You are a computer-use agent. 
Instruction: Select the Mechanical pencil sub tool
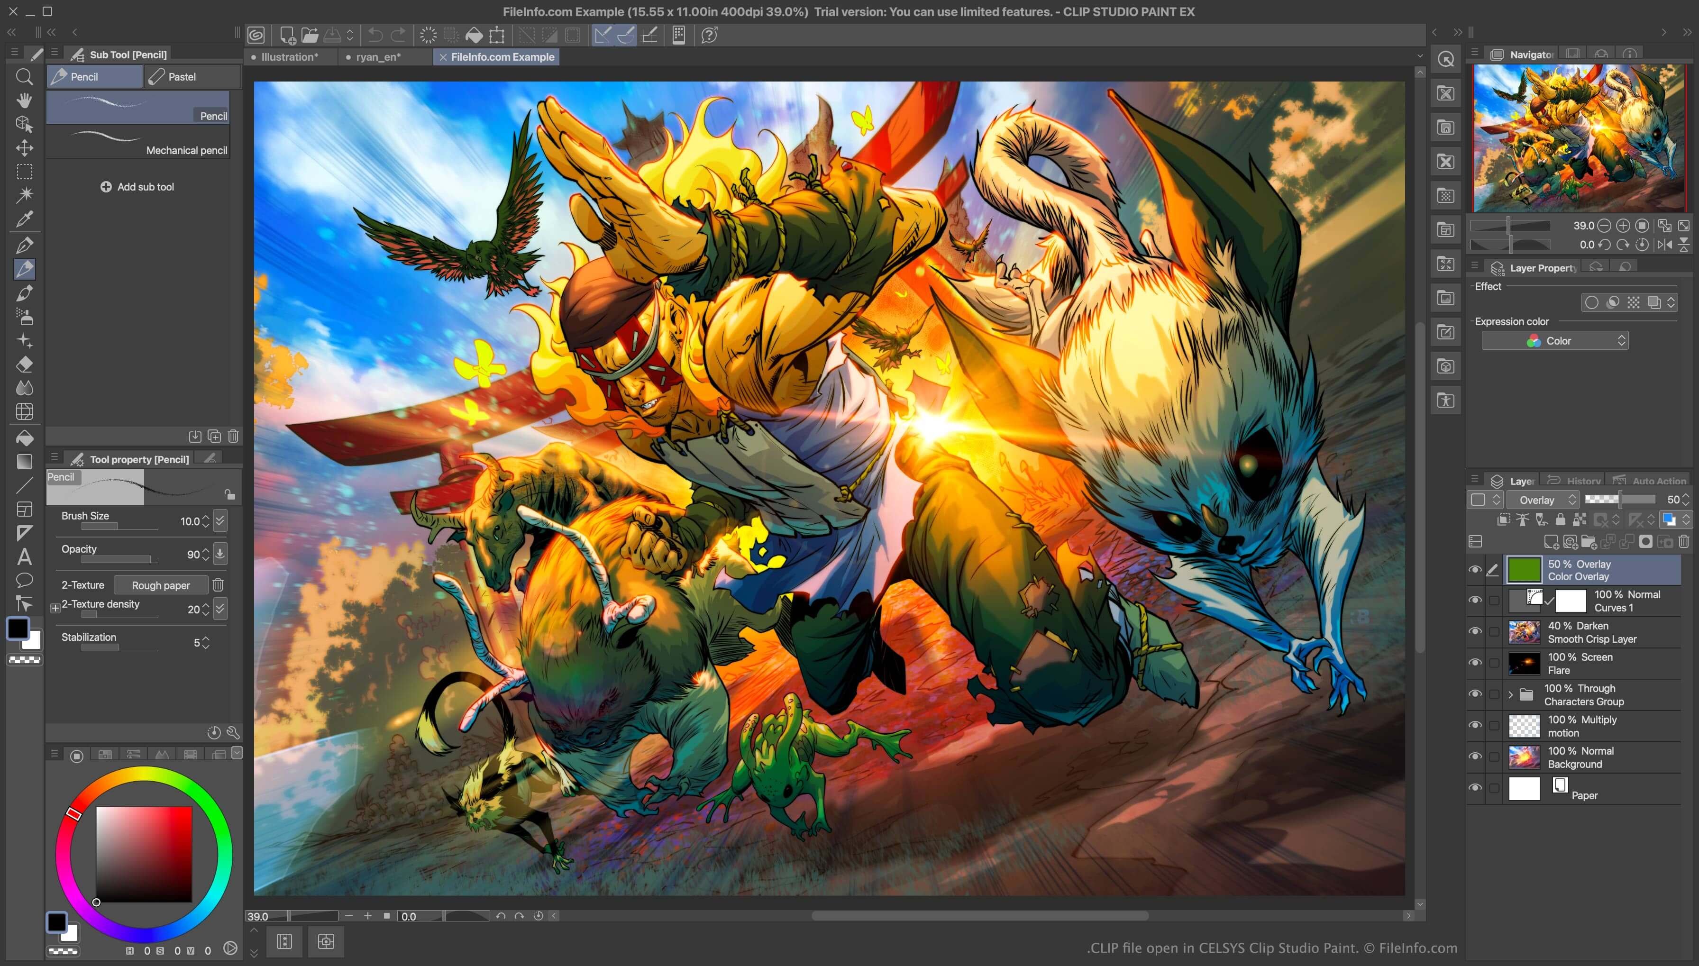[137, 143]
